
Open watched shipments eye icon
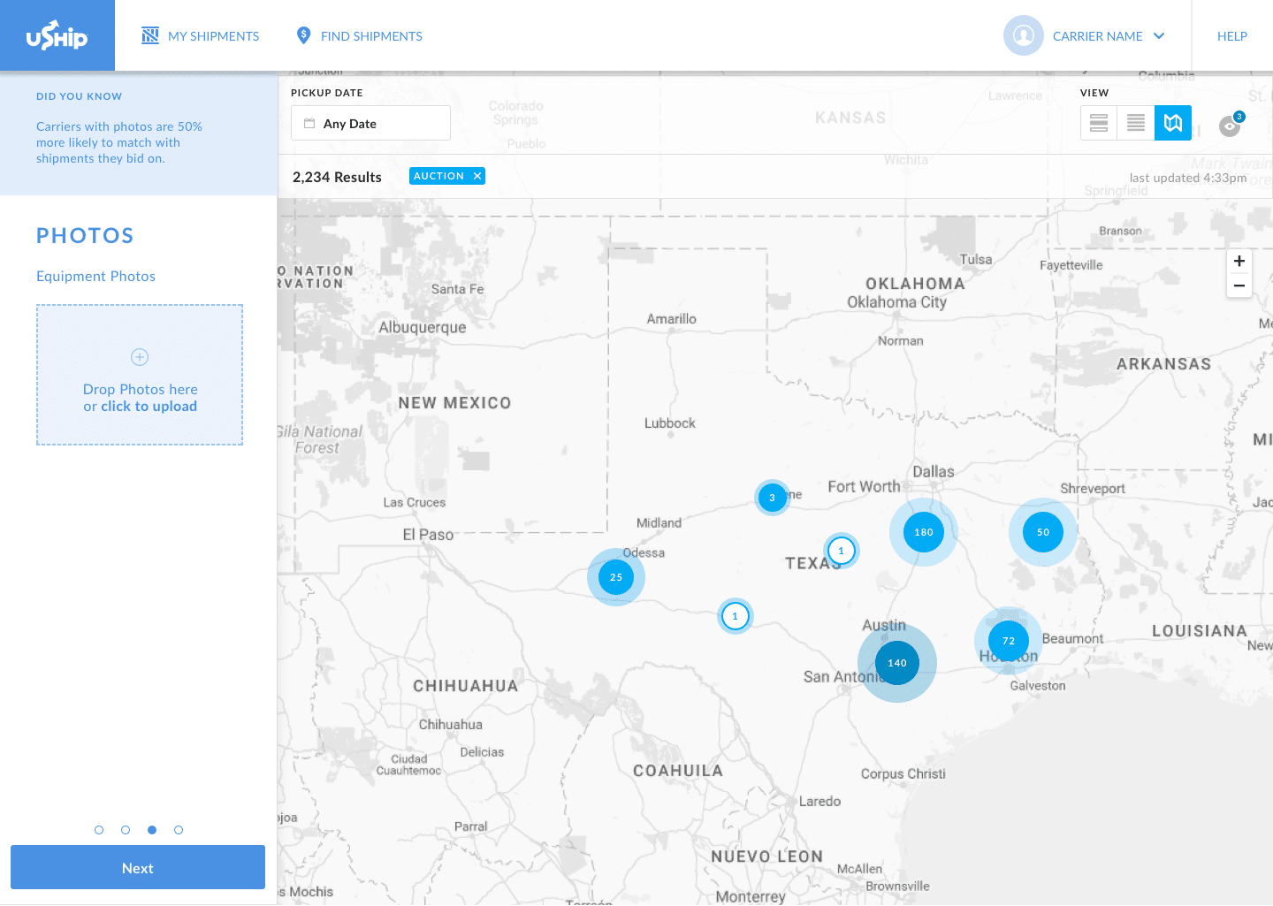[1230, 126]
